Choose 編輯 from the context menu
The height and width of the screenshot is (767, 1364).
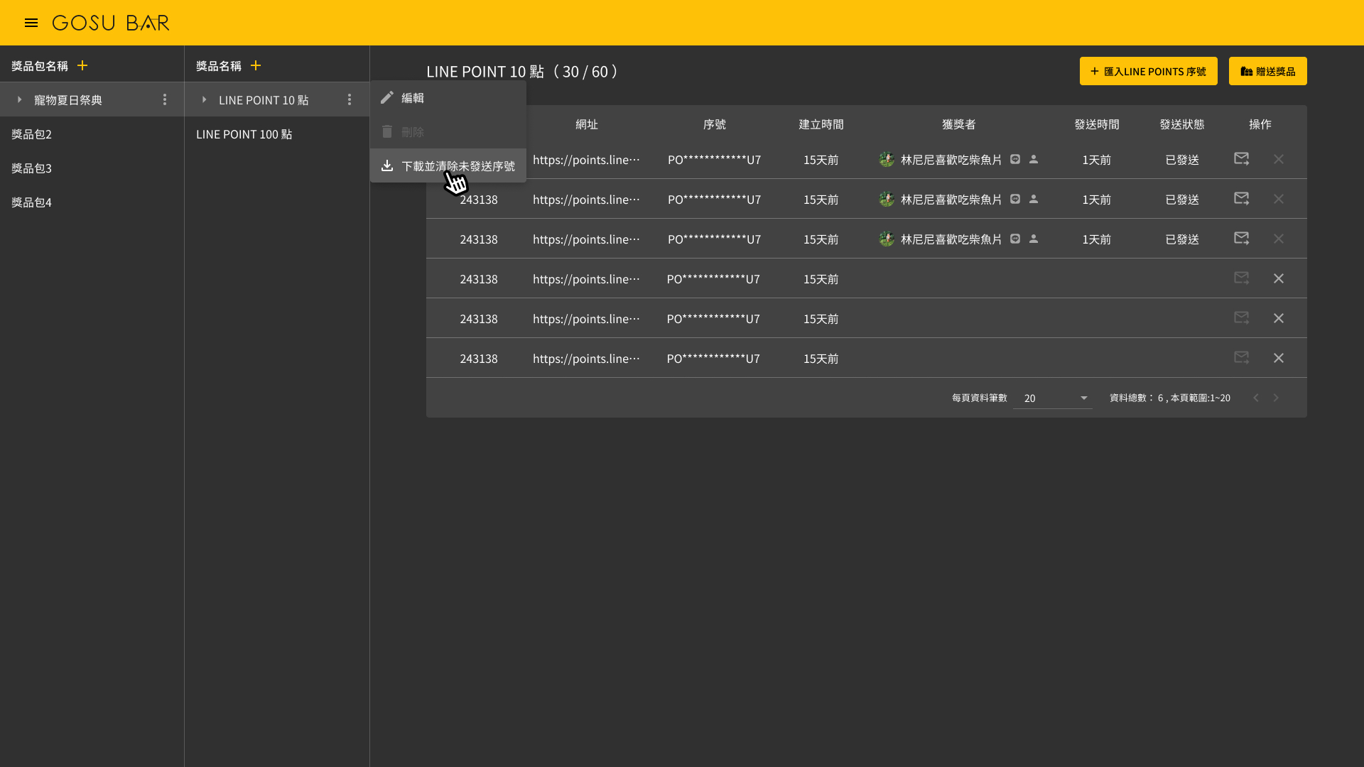click(x=448, y=98)
